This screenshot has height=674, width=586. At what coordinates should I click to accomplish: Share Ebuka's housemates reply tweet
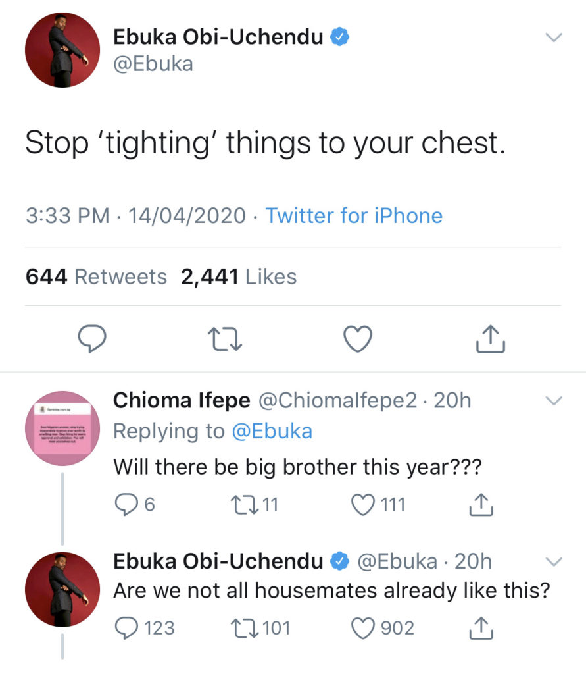[481, 628]
